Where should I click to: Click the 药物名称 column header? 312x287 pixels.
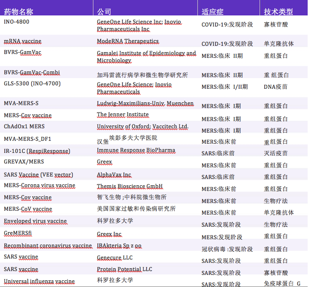pos(18,12)
